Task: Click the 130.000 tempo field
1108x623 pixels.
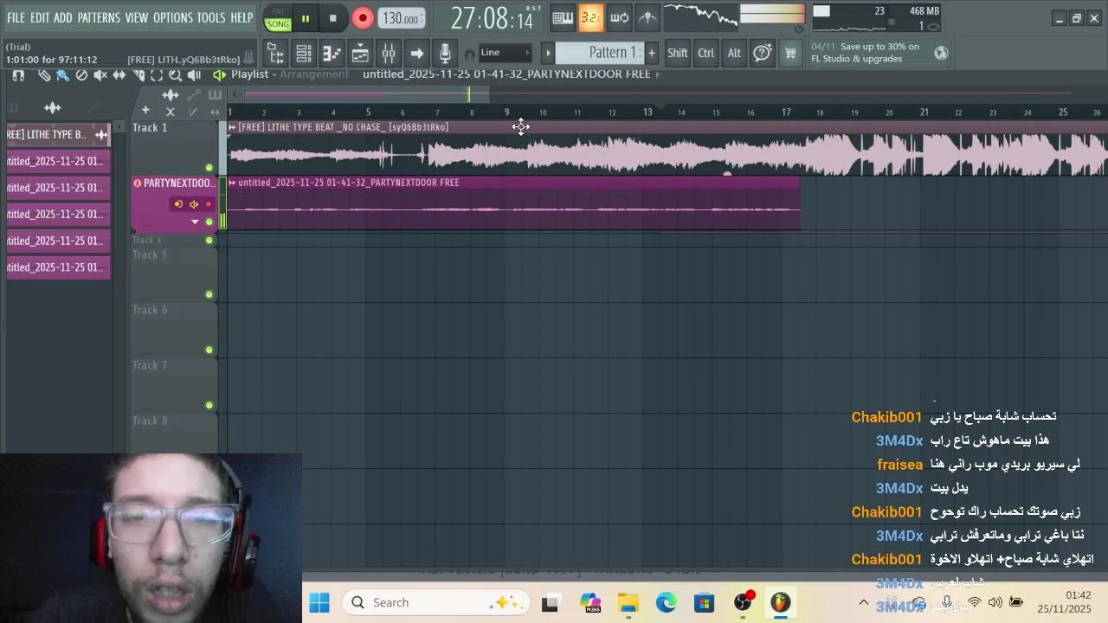Action: tap(401, 18)
